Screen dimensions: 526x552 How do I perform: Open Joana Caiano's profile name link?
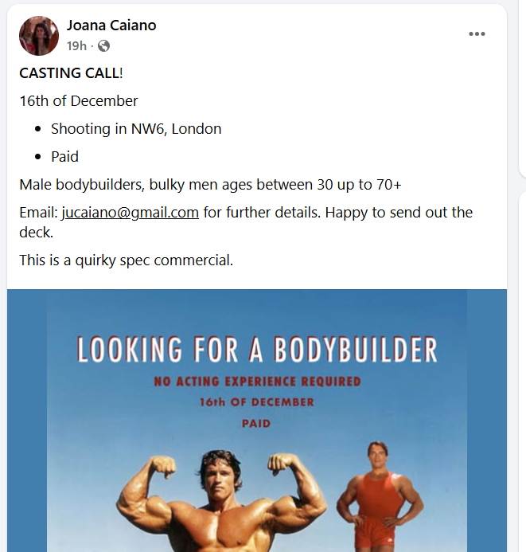(111, 25)
